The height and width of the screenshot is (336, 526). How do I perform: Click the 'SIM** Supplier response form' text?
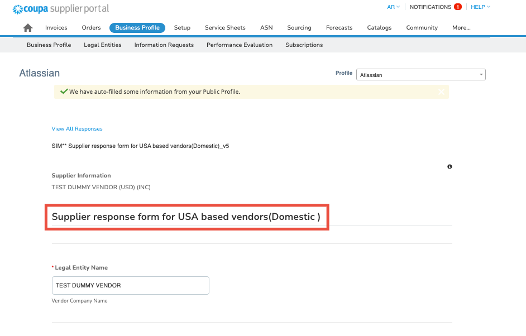(140, 146)
